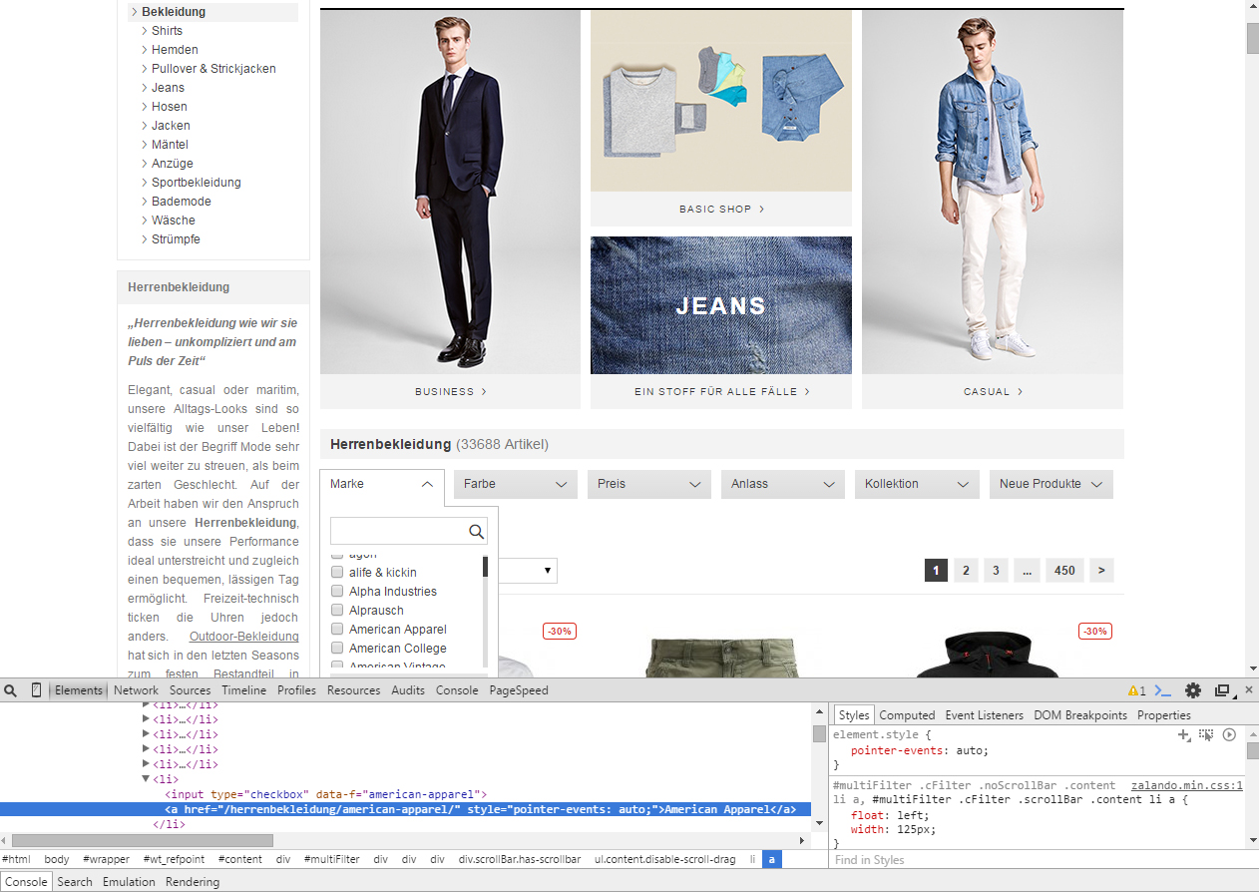Open the Neue Produkte filter dropdown
The image size is (1259, 892).
click(1050, 484)
